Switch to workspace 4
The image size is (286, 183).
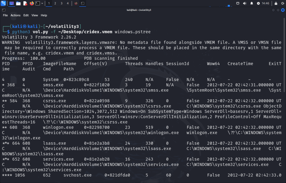pyautogui.click(x=68, y=3)
